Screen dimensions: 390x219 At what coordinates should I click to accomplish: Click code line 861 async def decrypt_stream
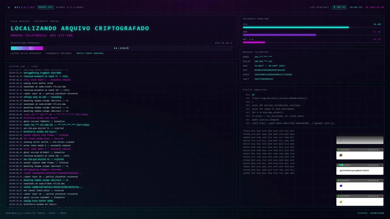coord(276,105)
